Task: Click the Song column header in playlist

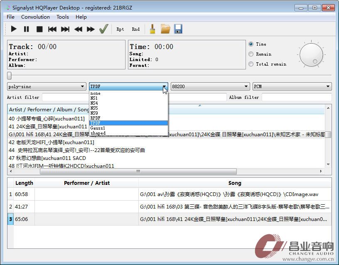Action: click(235, 183)
